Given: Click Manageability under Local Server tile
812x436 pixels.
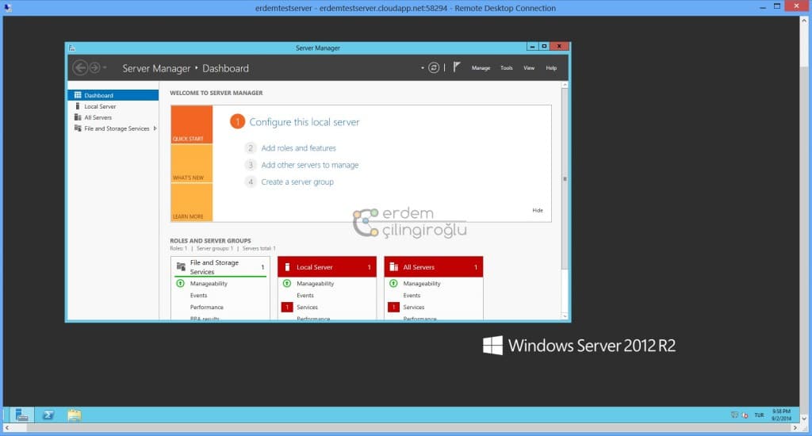Looking at the screenshot, I should (315, 284).
